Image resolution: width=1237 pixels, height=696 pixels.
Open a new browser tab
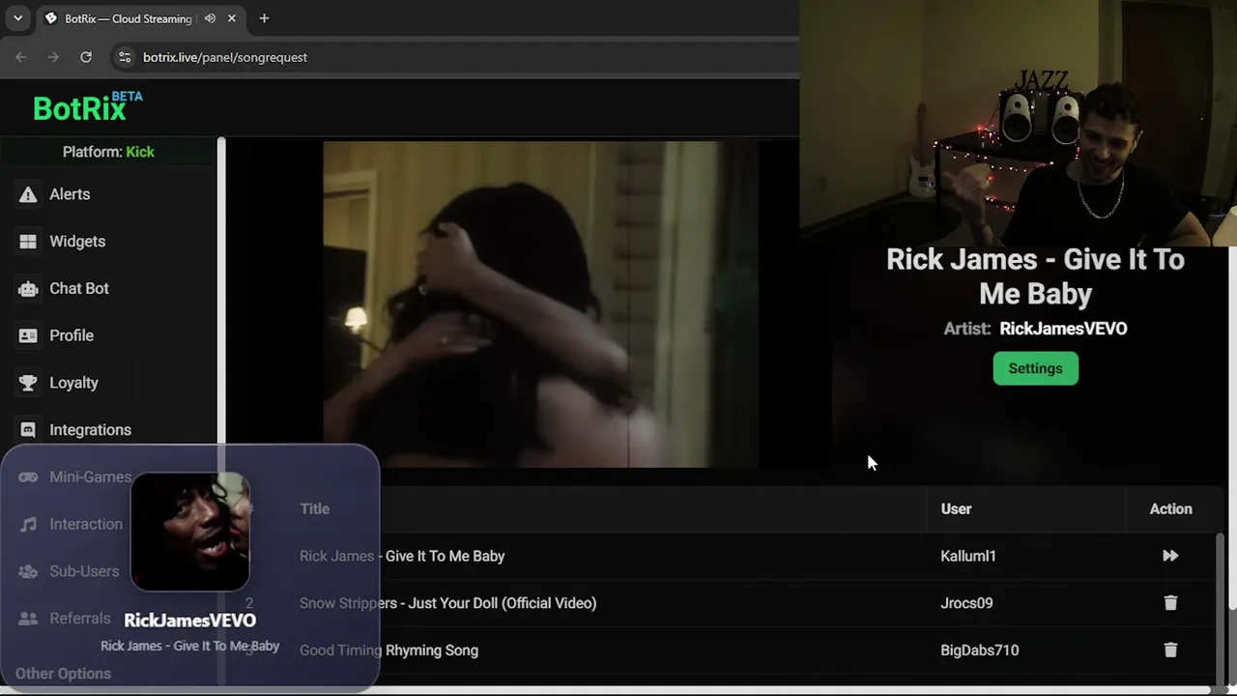[x=264, y=18]
